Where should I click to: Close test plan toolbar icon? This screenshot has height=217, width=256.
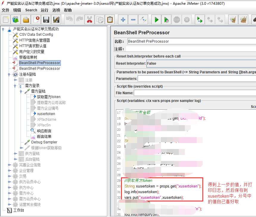pyautogui.click(x=36, y=20)
